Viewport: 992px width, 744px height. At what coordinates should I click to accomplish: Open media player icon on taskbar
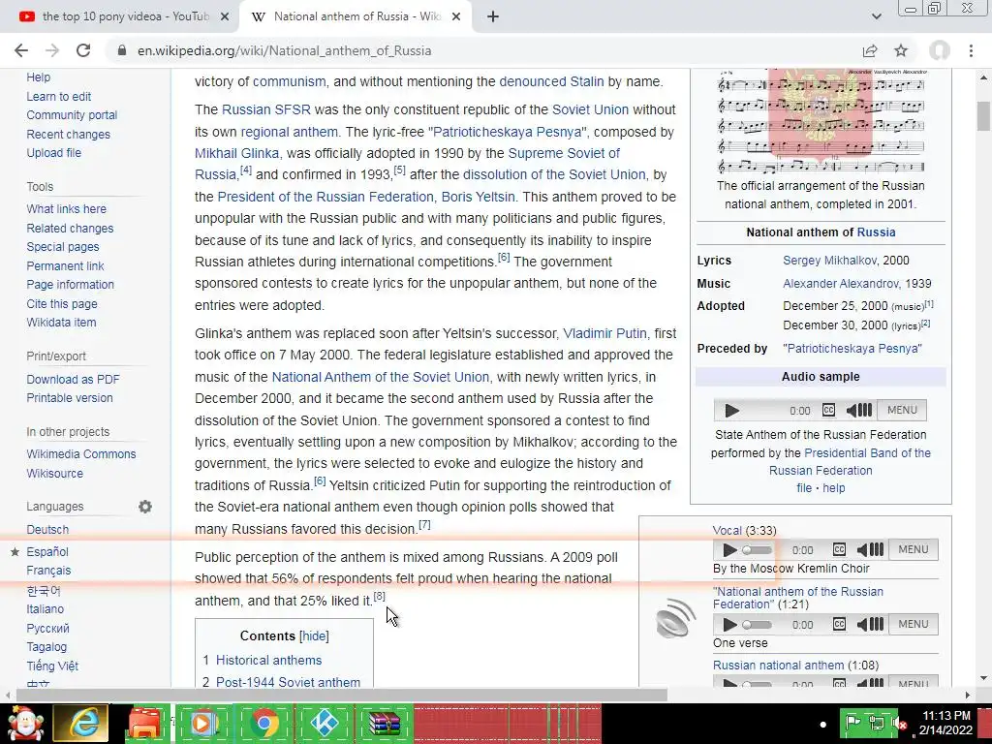click(x=204, y=723)
